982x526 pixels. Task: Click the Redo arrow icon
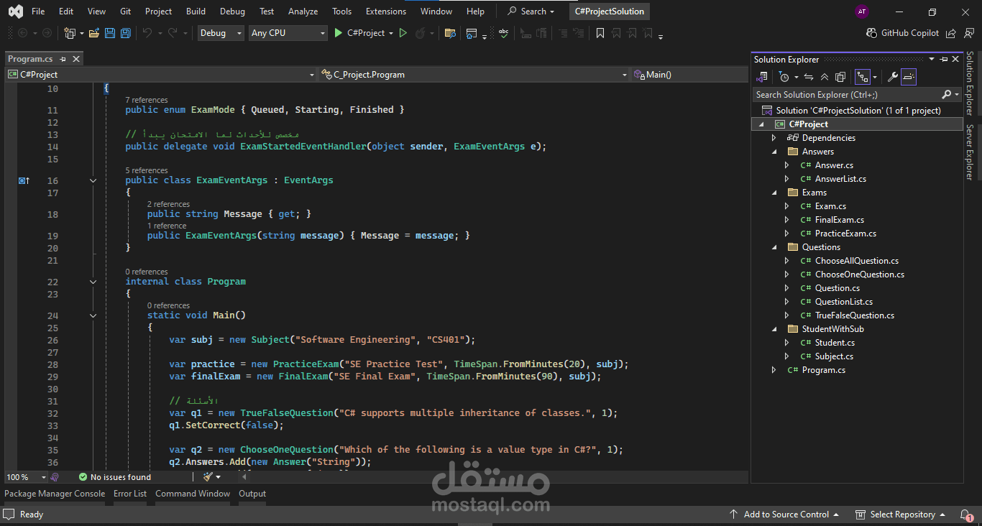pyautogui.click(x=173, y=33)
